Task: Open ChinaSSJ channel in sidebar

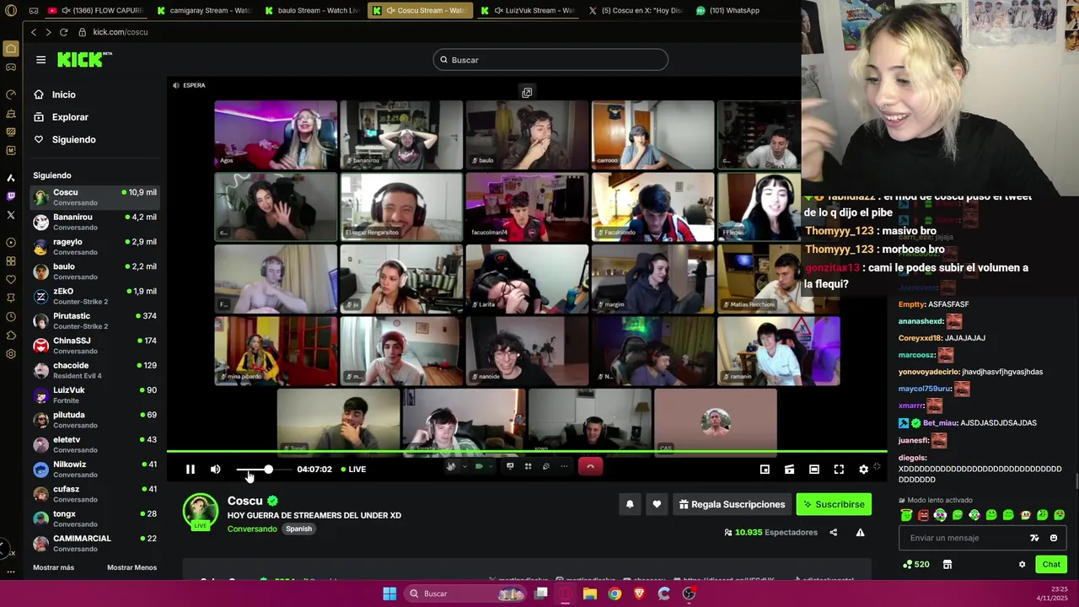Action: (94, 345)
